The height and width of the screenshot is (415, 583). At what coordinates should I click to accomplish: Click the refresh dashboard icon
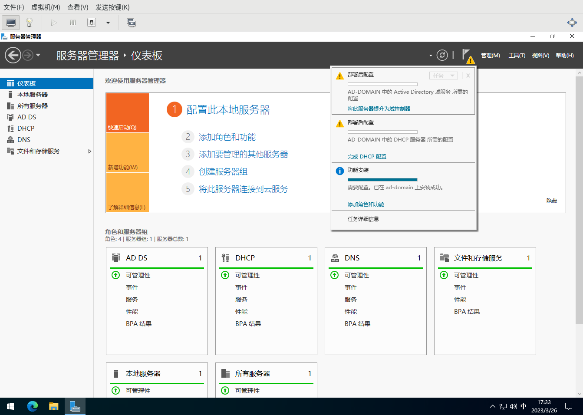tap(442, 55)
